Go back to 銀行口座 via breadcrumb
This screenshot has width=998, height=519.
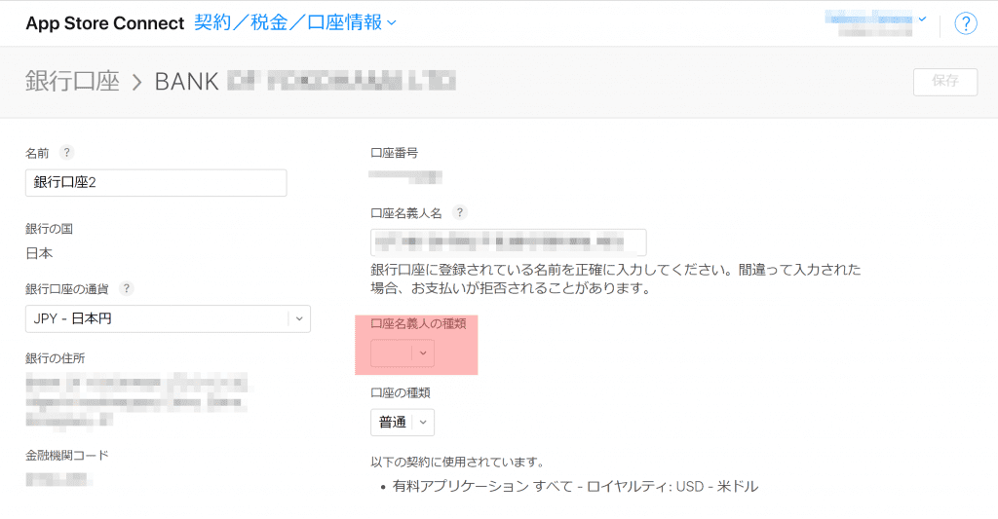coord(72,82)
